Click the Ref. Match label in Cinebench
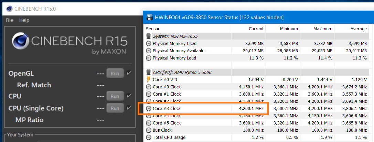Image resolution: width=374 pixels, height=142 pixels. coord(34,85)
